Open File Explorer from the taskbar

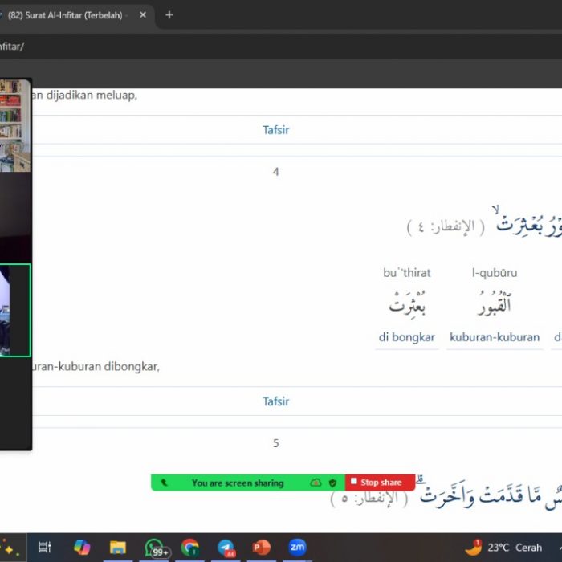click(118, 548)
